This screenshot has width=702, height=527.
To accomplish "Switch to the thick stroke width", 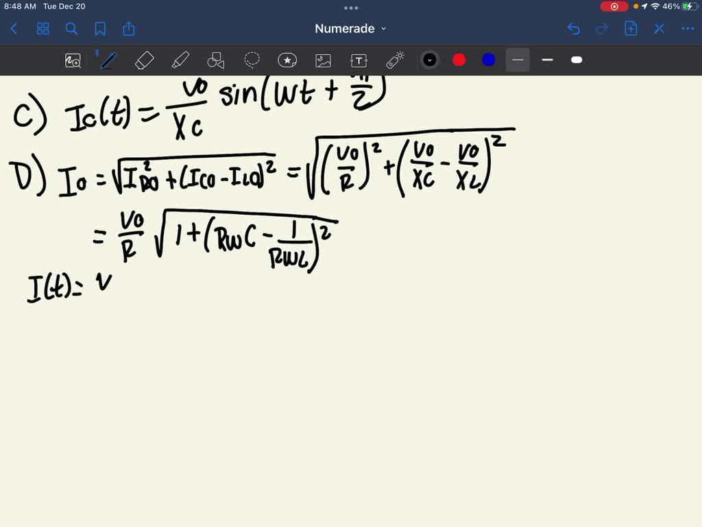I will (577, 60).
